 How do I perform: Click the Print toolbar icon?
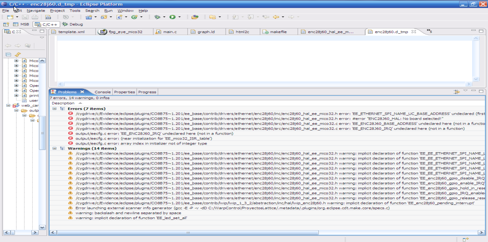point(35,17)
